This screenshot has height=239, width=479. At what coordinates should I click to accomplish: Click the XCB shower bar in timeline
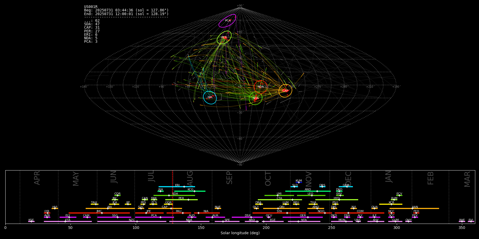391,204
